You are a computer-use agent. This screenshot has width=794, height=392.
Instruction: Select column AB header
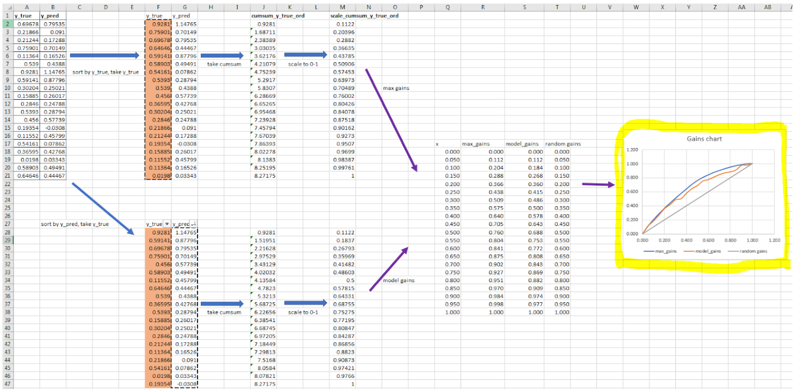coord(768,8)
